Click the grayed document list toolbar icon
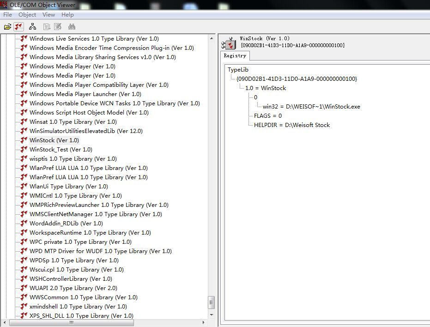This screenshot has height=327, width=430. 47,27
